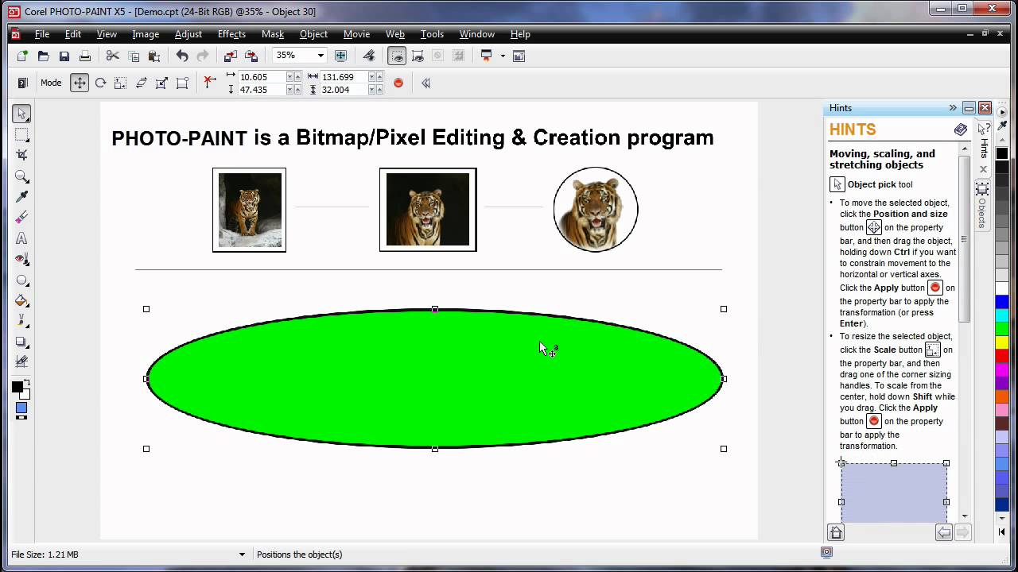Enable Scale mode
The width and height of the screenshot is (1018, 572).
click(121, 83)
